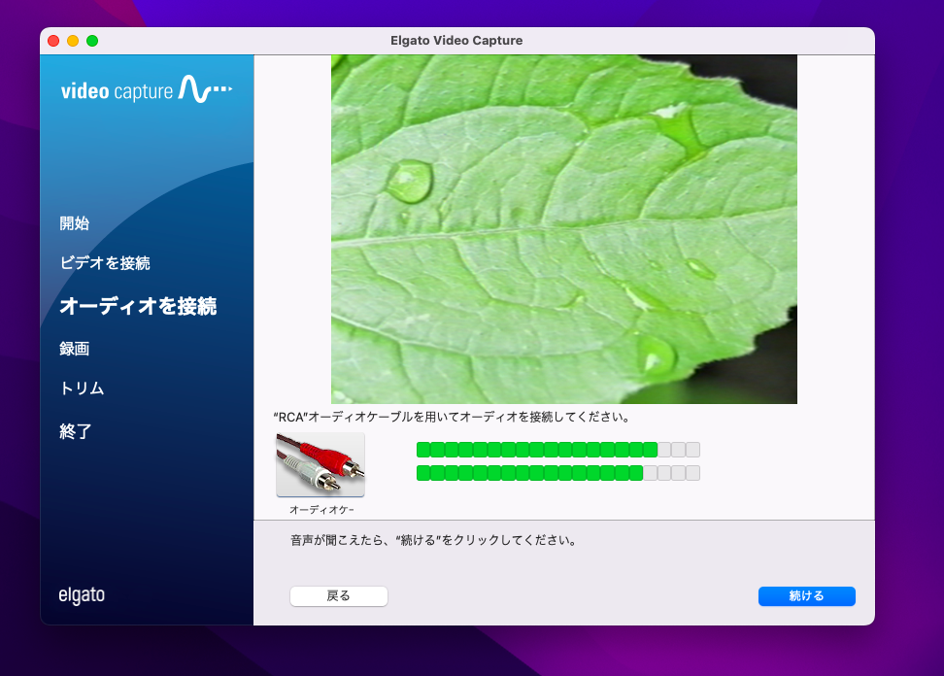Minimize the window with the yellow button
Screen dimensions: 944x676
pyautogui.click(x=73, y=41)
